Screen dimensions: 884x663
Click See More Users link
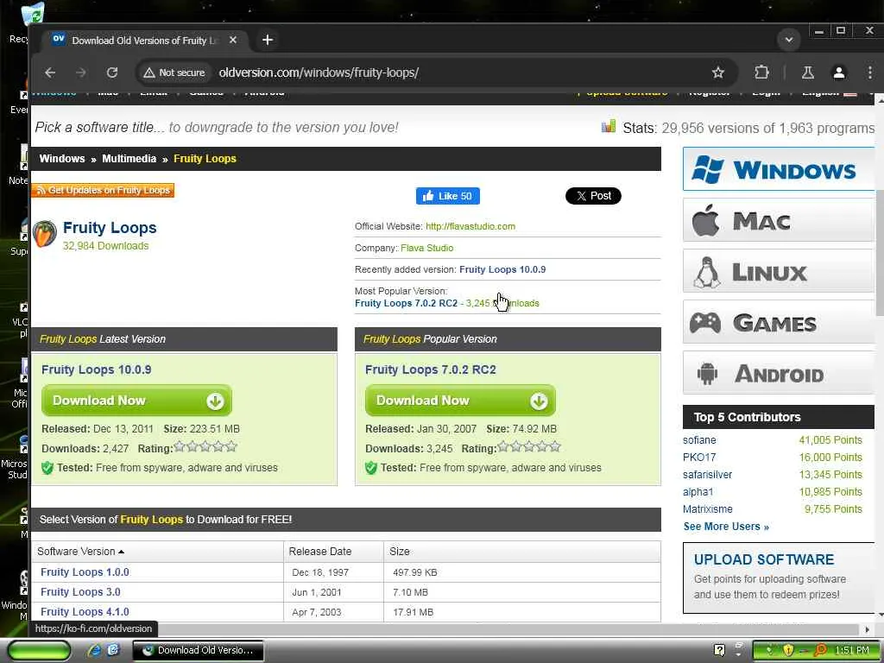(726, 527)
